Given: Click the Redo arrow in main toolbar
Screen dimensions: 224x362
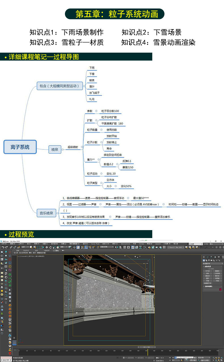Looking at the screenshot, I should coord(7,247).
